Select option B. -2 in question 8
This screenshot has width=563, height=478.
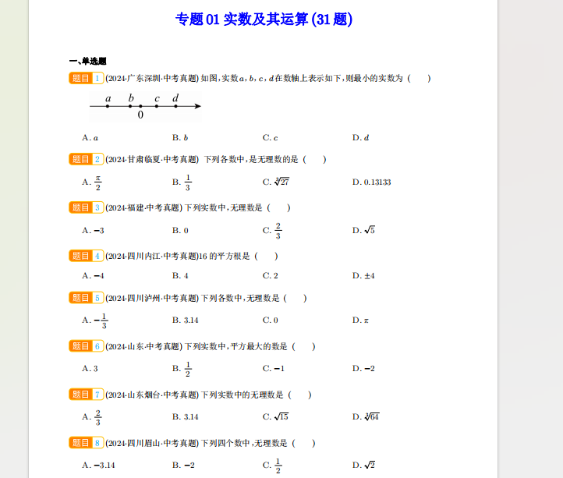tap(183, 466)
